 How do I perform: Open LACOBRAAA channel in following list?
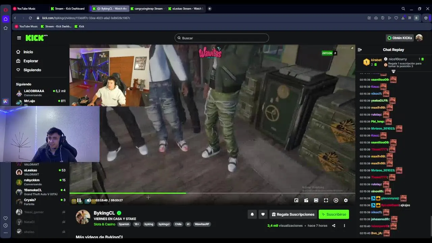(40, 93)
